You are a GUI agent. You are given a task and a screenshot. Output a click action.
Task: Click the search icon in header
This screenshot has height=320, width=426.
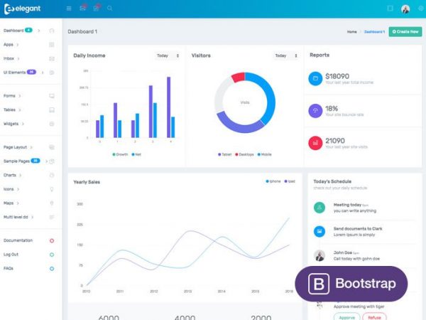(109, 8)
